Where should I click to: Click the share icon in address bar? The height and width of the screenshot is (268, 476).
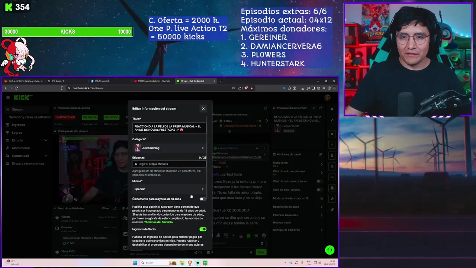click(239, 88)
